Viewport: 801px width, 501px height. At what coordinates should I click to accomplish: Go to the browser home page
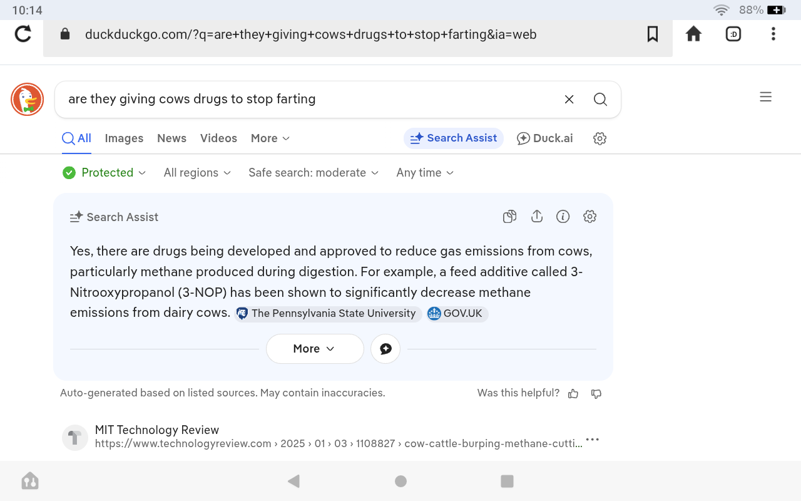tap(693, 34)
